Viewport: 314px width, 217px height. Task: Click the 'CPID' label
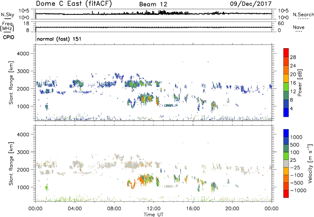(9, 37)
